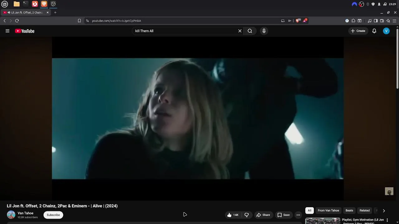Clear the search box text

coord(240,31)
